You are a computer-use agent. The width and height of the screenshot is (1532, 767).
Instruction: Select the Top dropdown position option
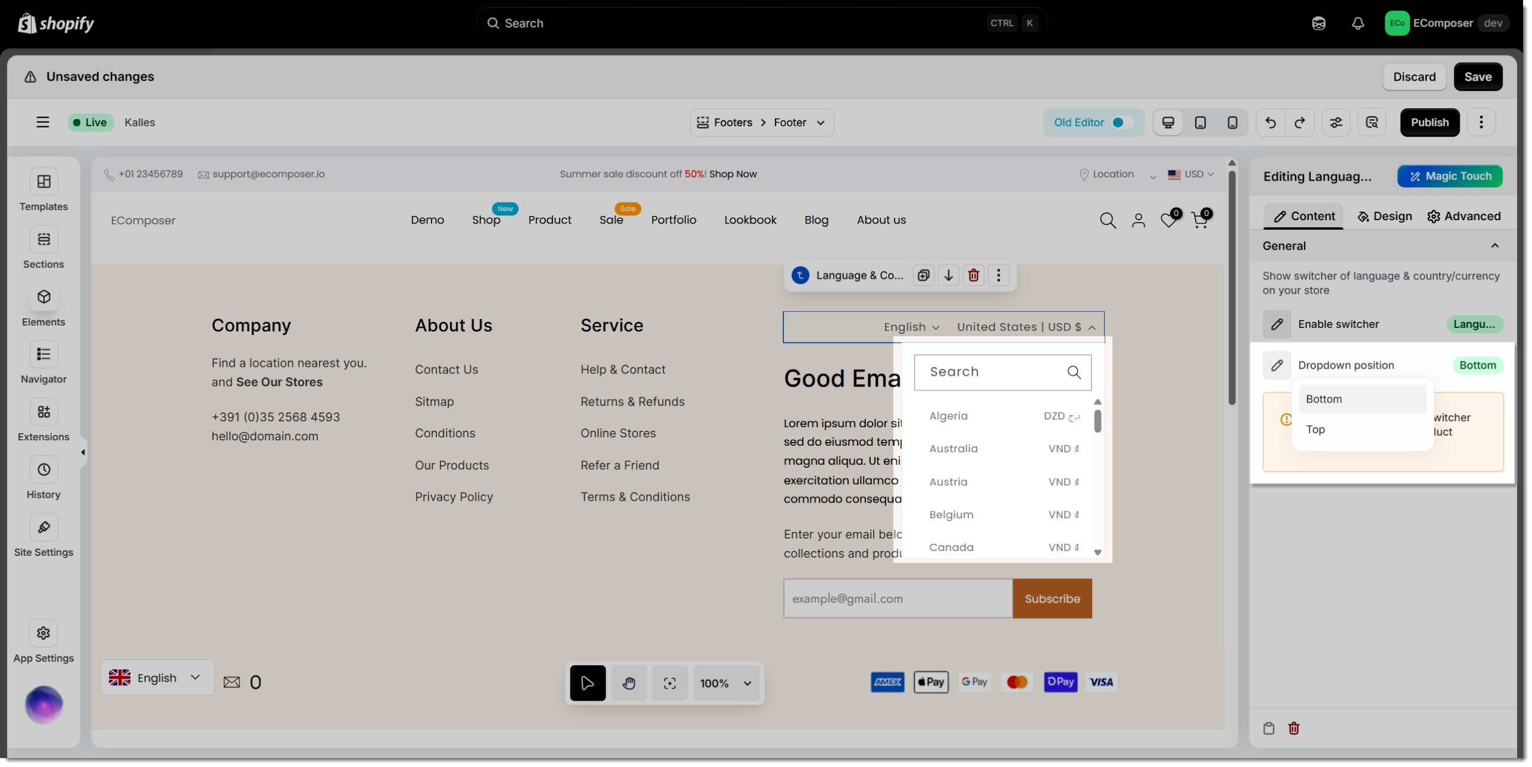tap(1315, 430)
